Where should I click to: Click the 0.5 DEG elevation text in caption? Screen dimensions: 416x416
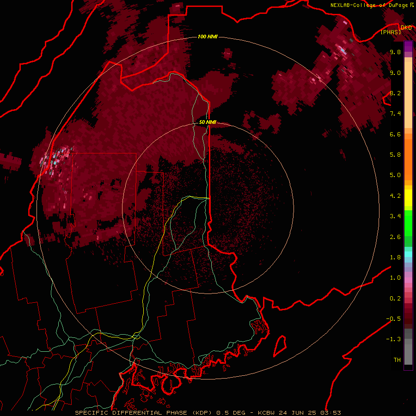231,413
